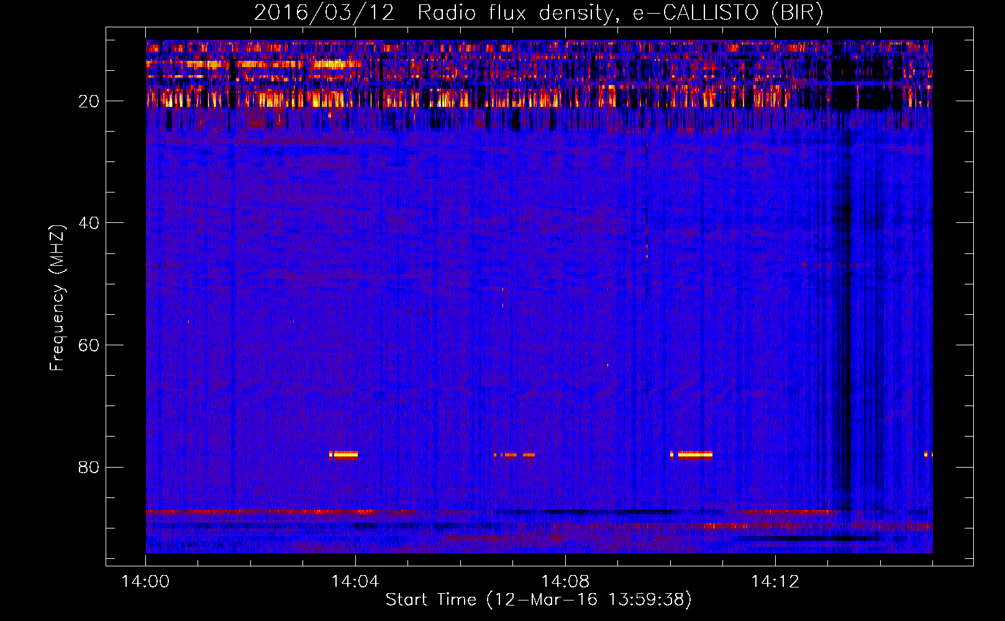Click the "Start Time (12-Mar-16 13:59:38)" x-axis label

(539, 600)
